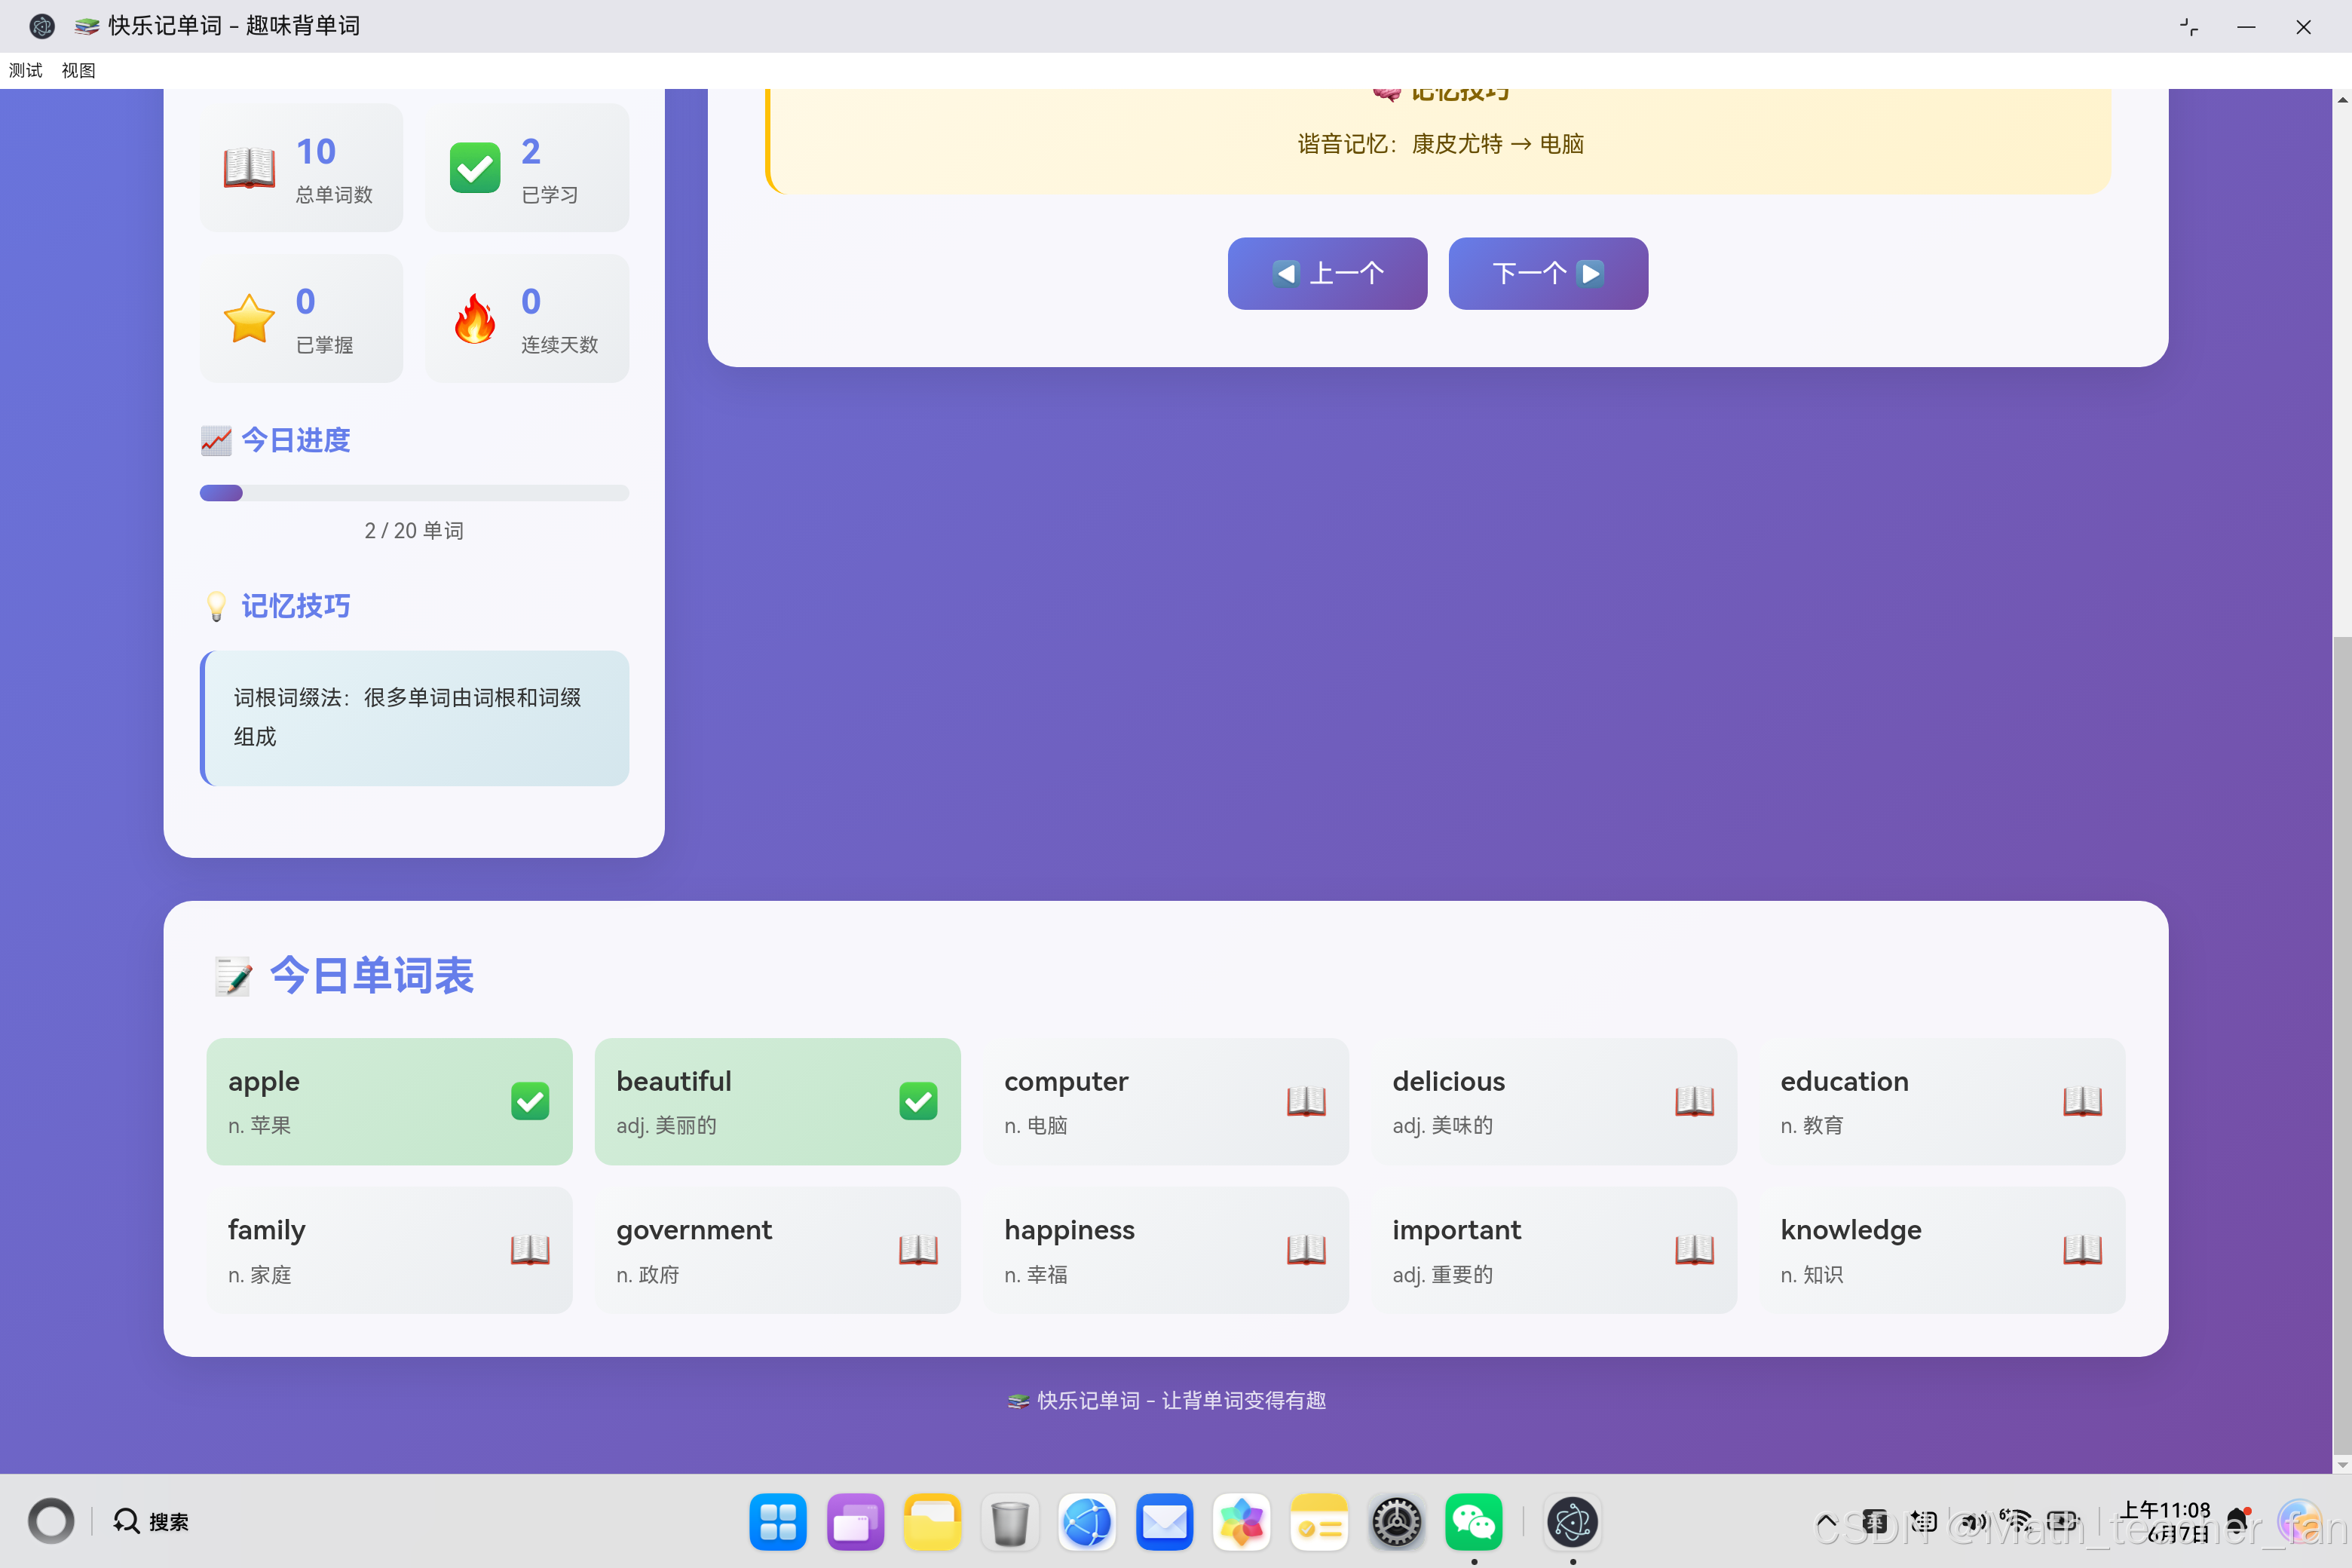Click the open book icon for 总单词数
This screenshot has height=1568, width=2352.
pyautogui.click(x=249, y=168)
